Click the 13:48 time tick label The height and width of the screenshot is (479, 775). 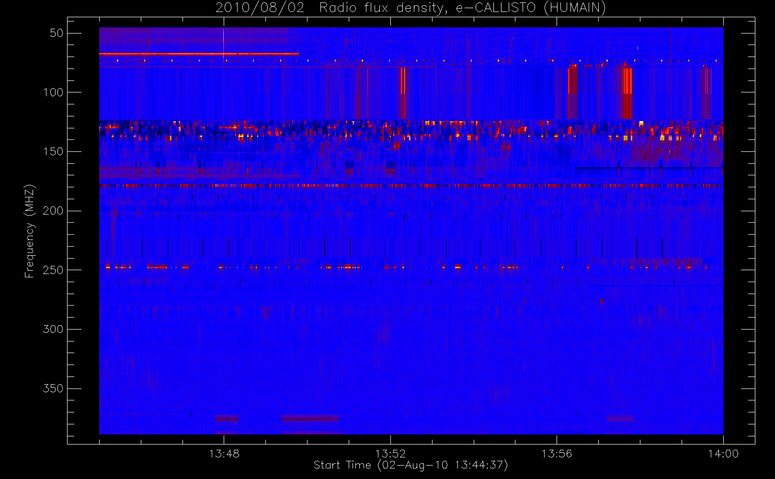[x=224, y=454]
